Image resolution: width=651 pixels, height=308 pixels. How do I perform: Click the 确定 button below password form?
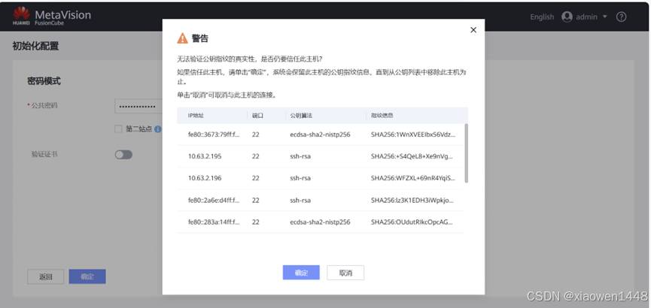point(87,276)
